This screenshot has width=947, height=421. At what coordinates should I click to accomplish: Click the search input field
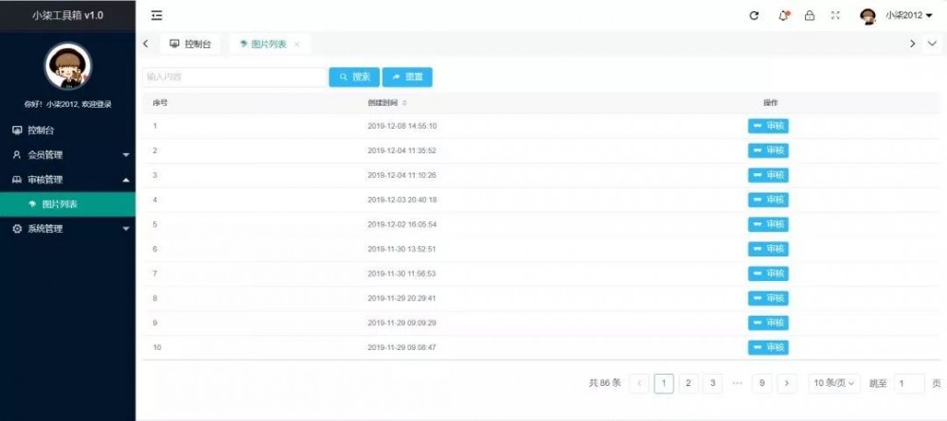234,78
